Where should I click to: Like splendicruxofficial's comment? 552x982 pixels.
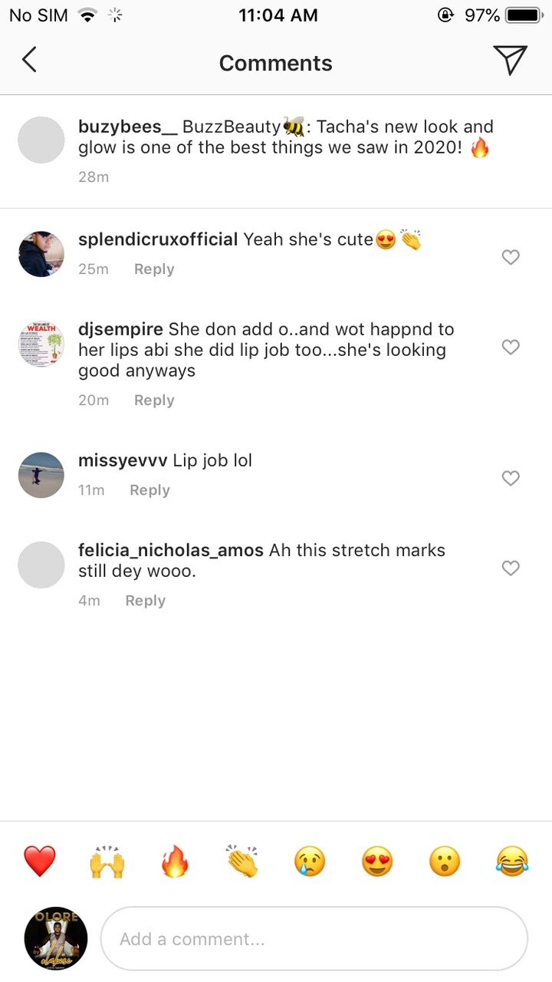(511, 258)
